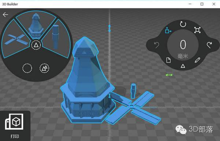
Task: Open the pencil edit mode
Action: (x=197, y=60)
